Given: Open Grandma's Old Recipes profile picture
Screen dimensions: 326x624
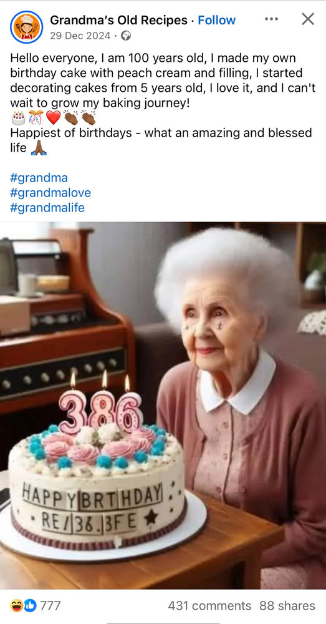Looking at the screenshot, I should 26,27.
